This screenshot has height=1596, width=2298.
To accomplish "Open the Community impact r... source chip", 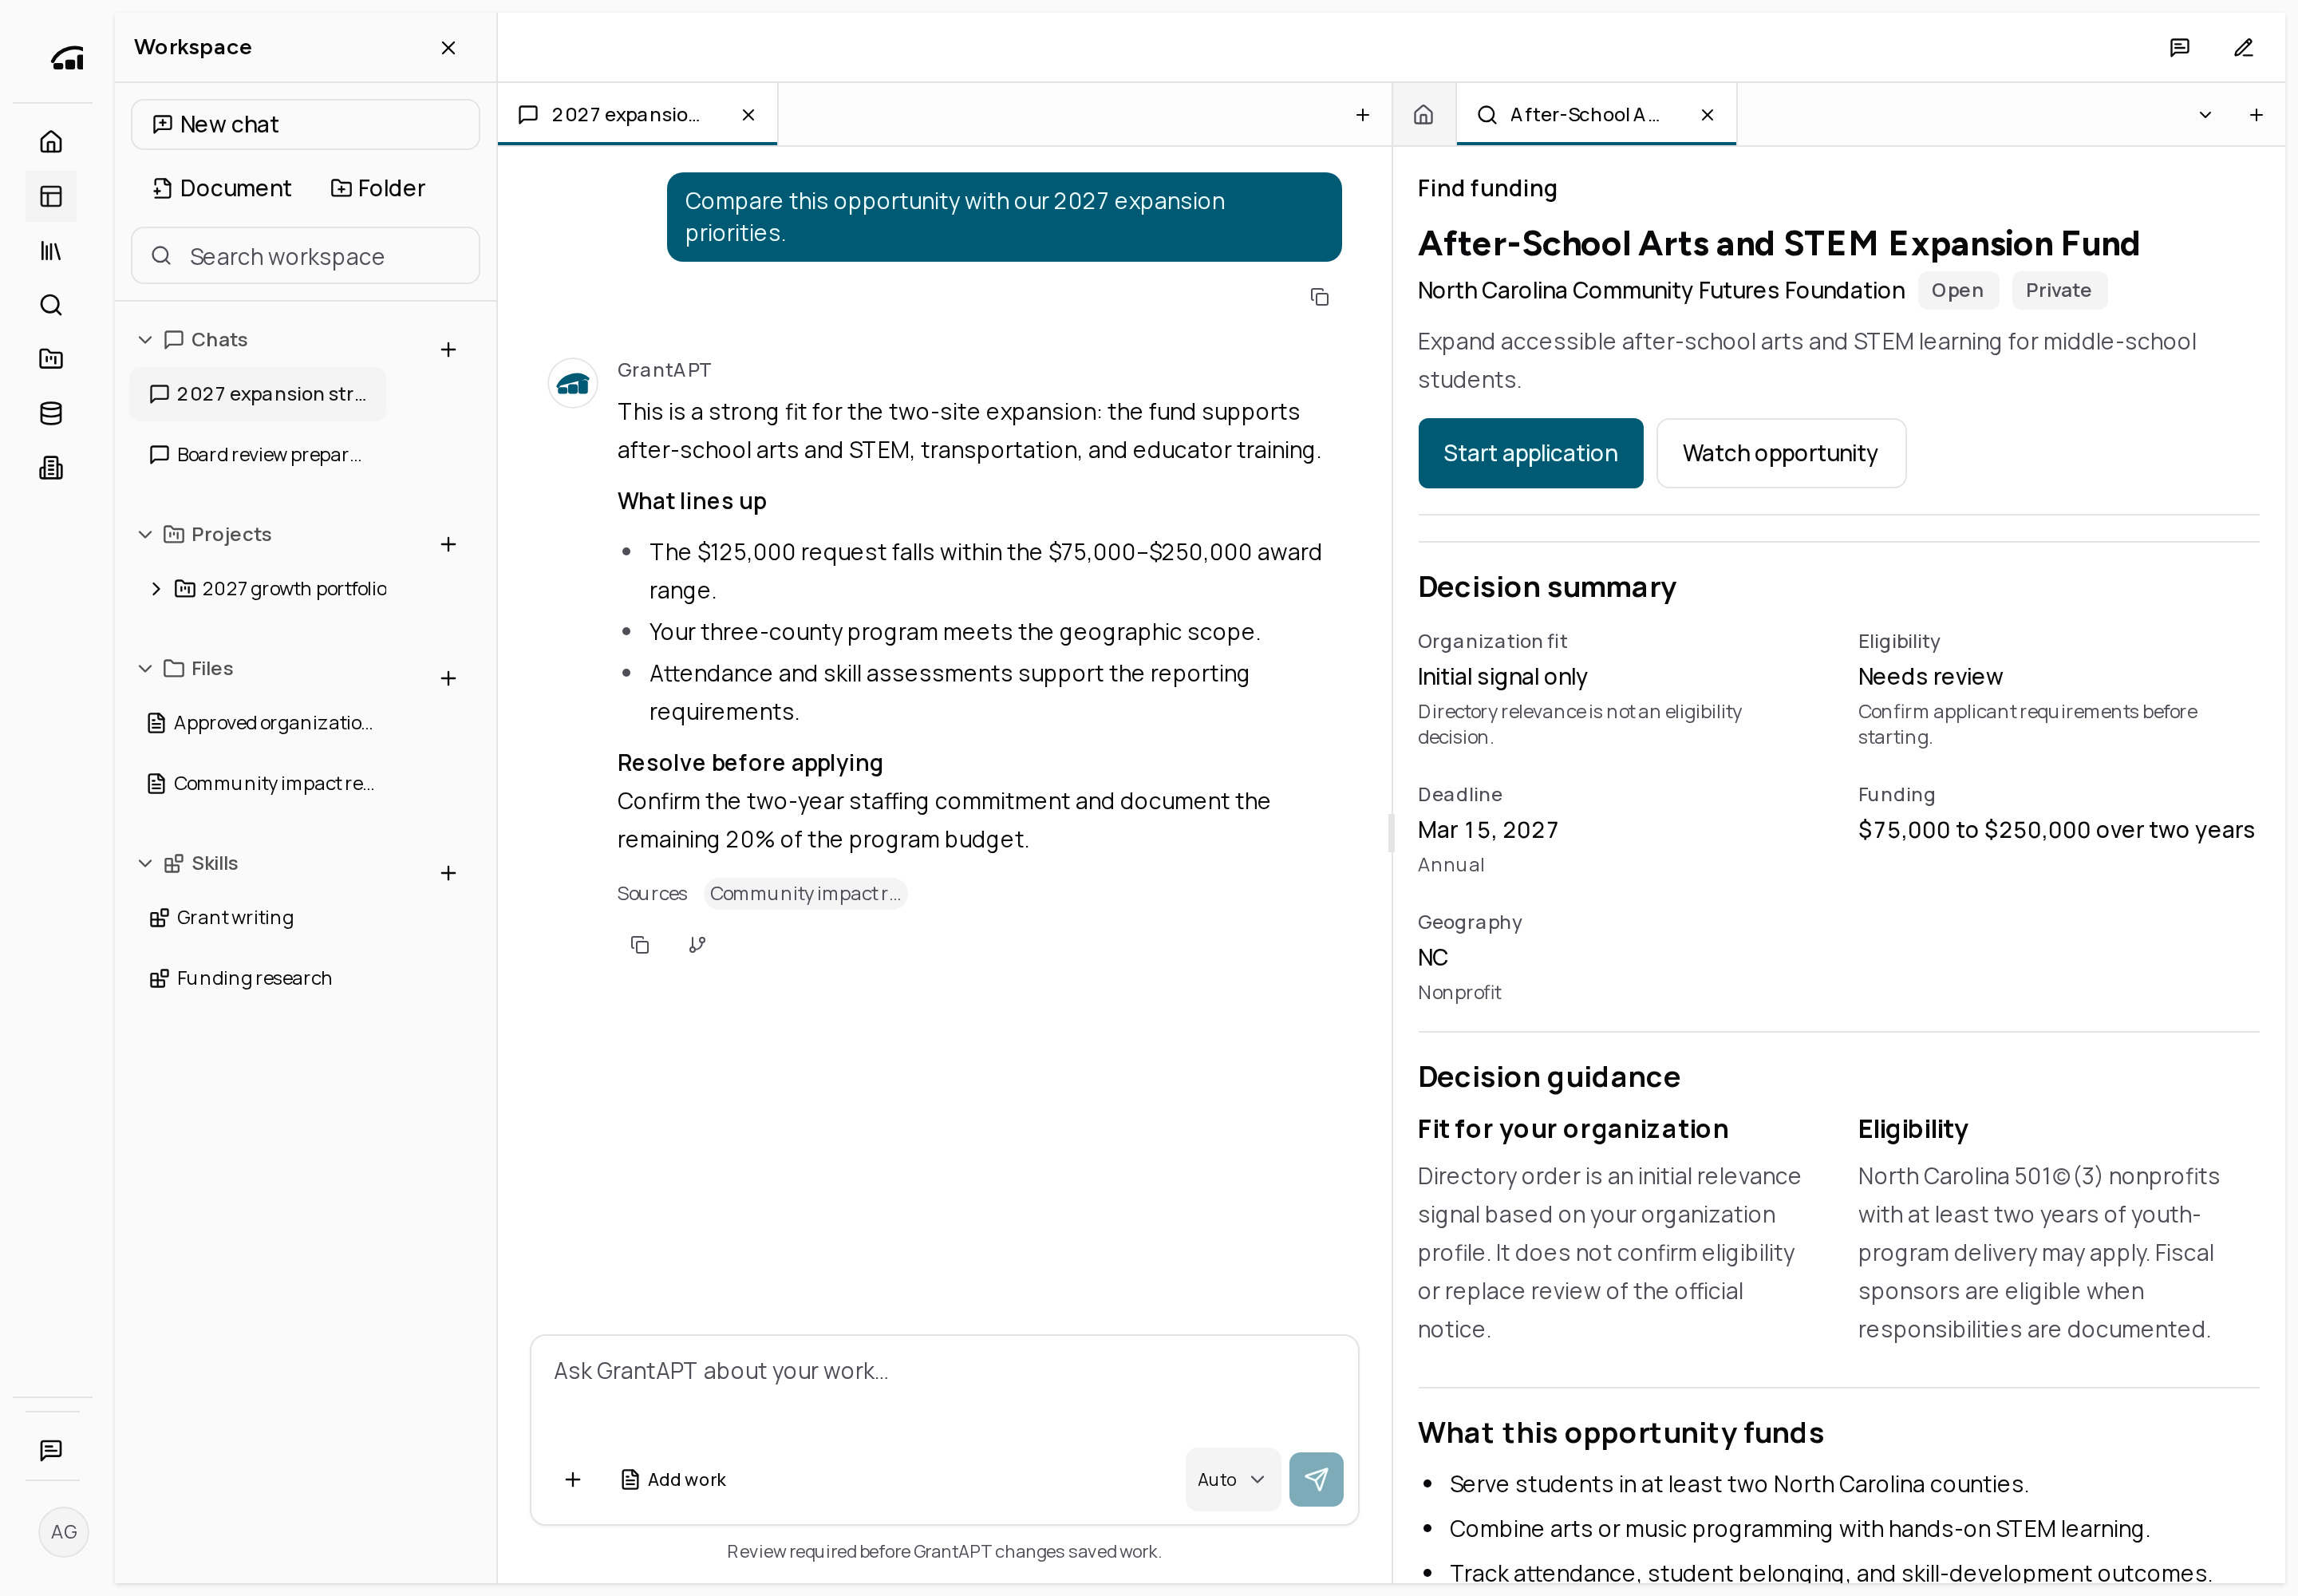I will click(805, 894).
